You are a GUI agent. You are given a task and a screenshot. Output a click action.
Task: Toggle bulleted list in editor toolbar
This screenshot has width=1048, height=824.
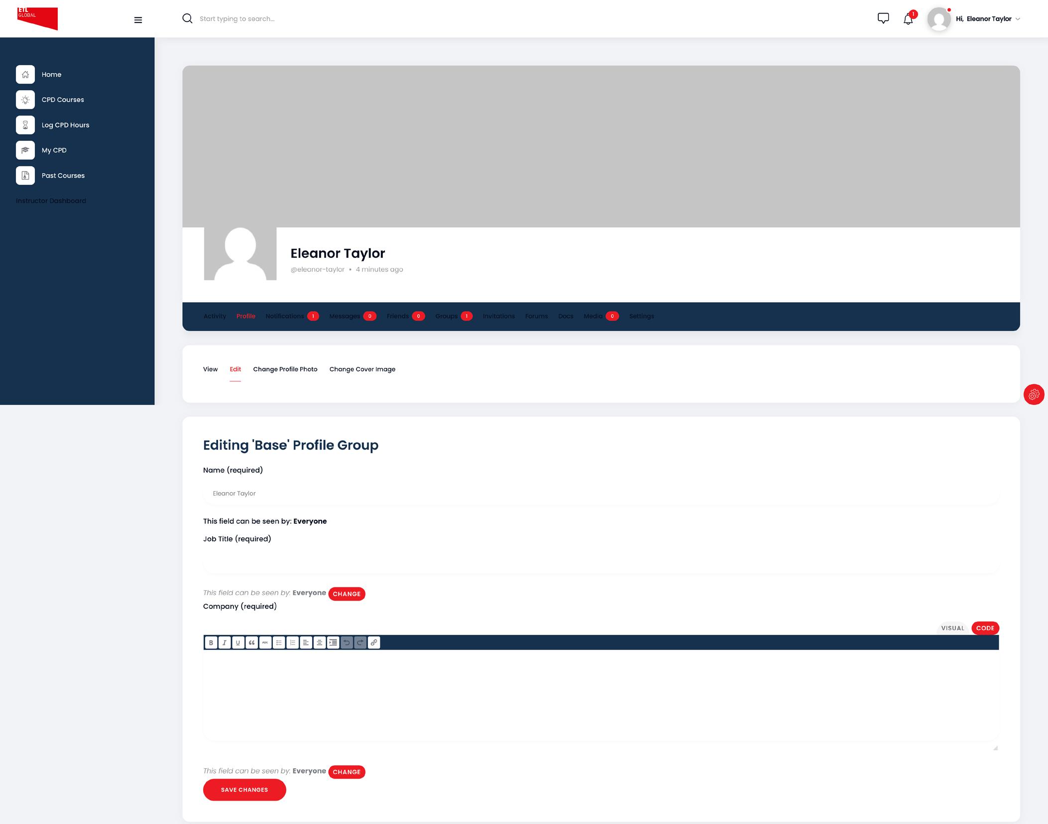click(279, 643)
